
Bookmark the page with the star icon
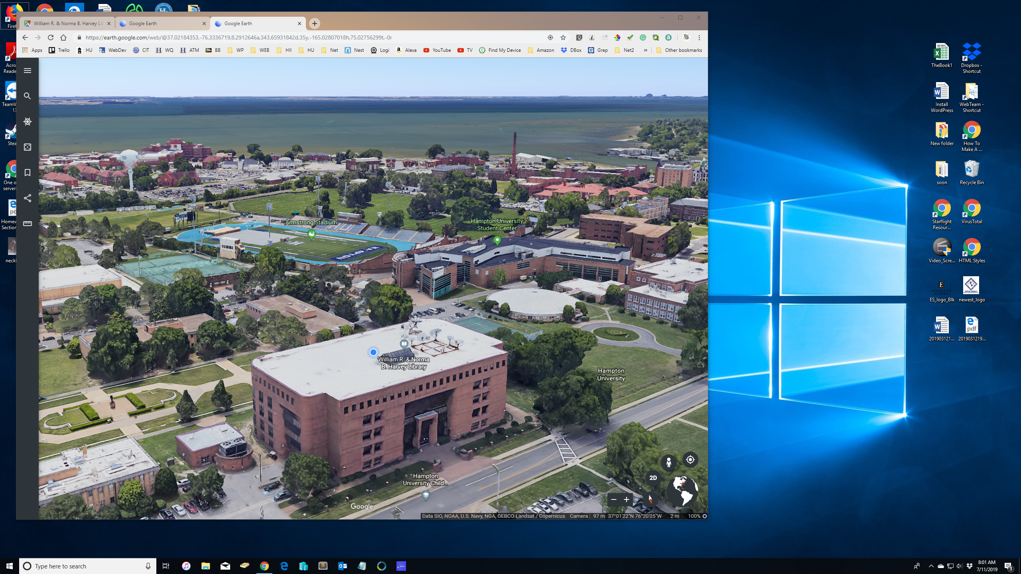click(563, 37)
